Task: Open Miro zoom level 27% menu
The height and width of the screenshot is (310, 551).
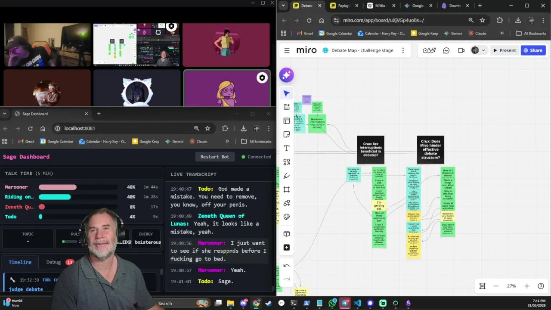Action: click(x=511, y=286)
